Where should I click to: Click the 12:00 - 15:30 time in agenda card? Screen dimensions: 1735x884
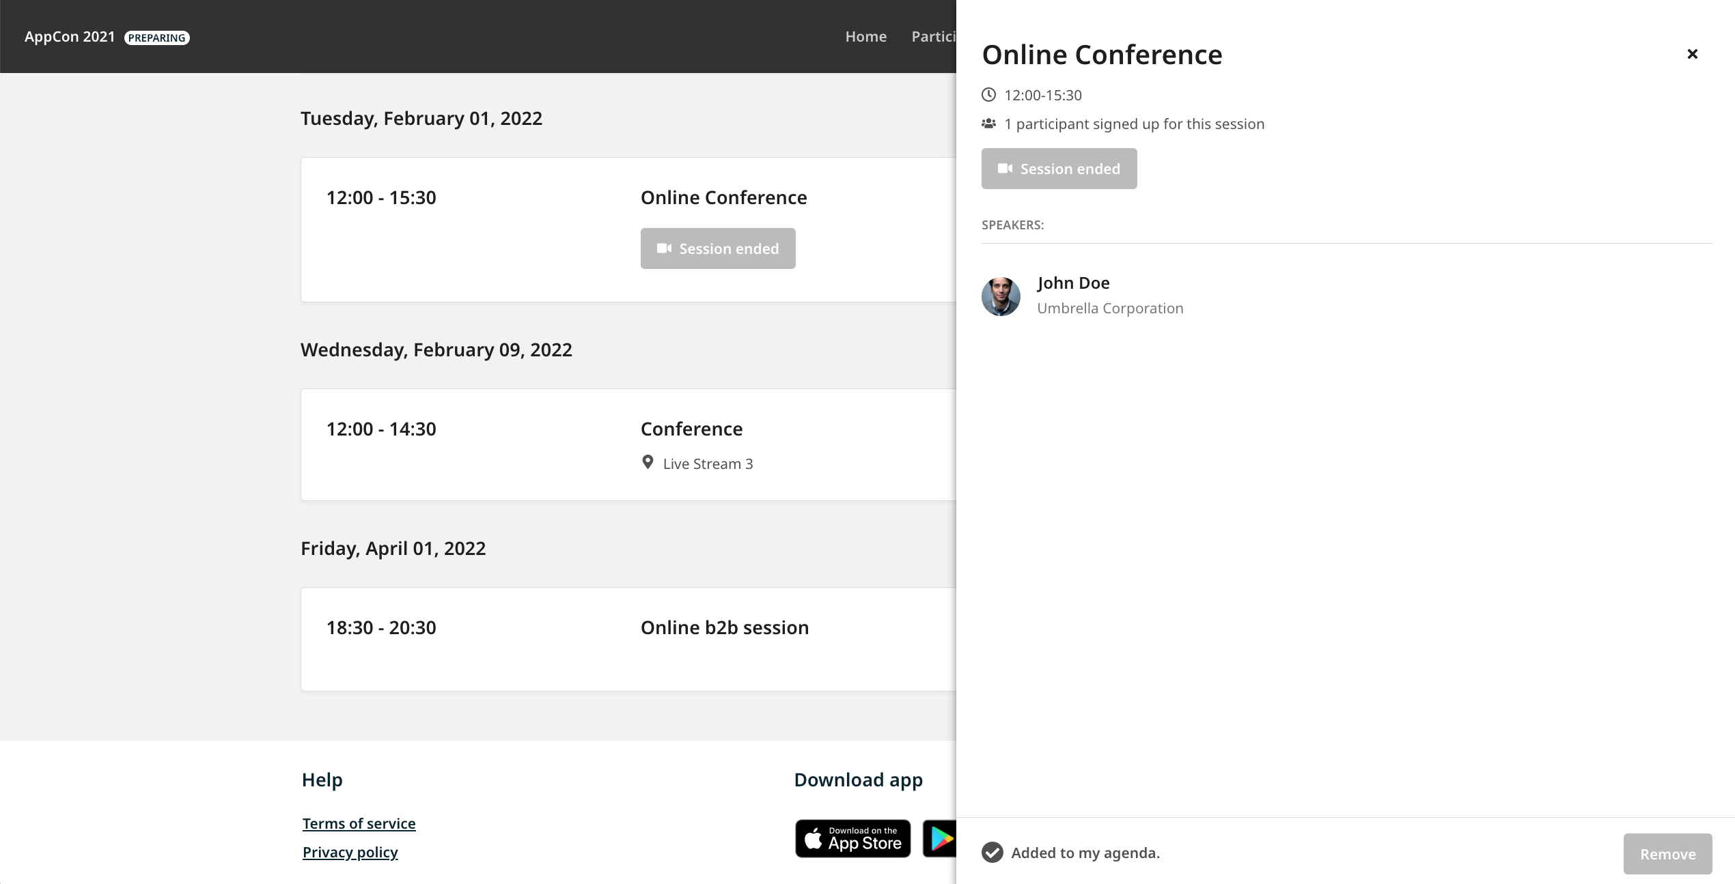(x=381, y=197)
